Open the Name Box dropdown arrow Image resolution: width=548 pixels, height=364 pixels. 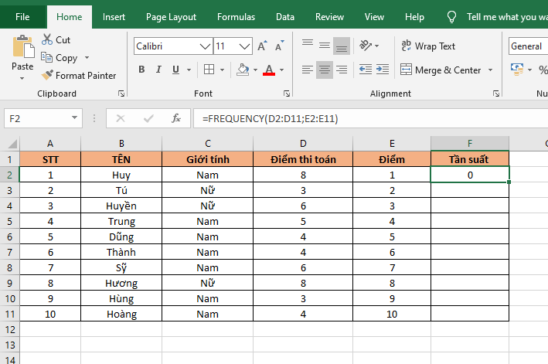(75, 118)
